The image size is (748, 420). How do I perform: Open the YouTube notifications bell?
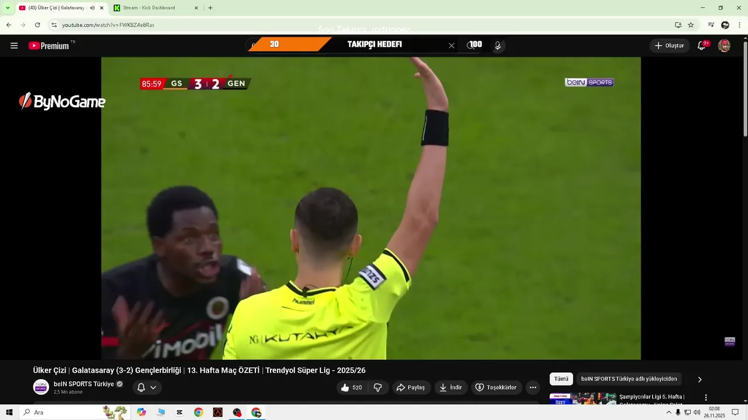coord(702,45)
